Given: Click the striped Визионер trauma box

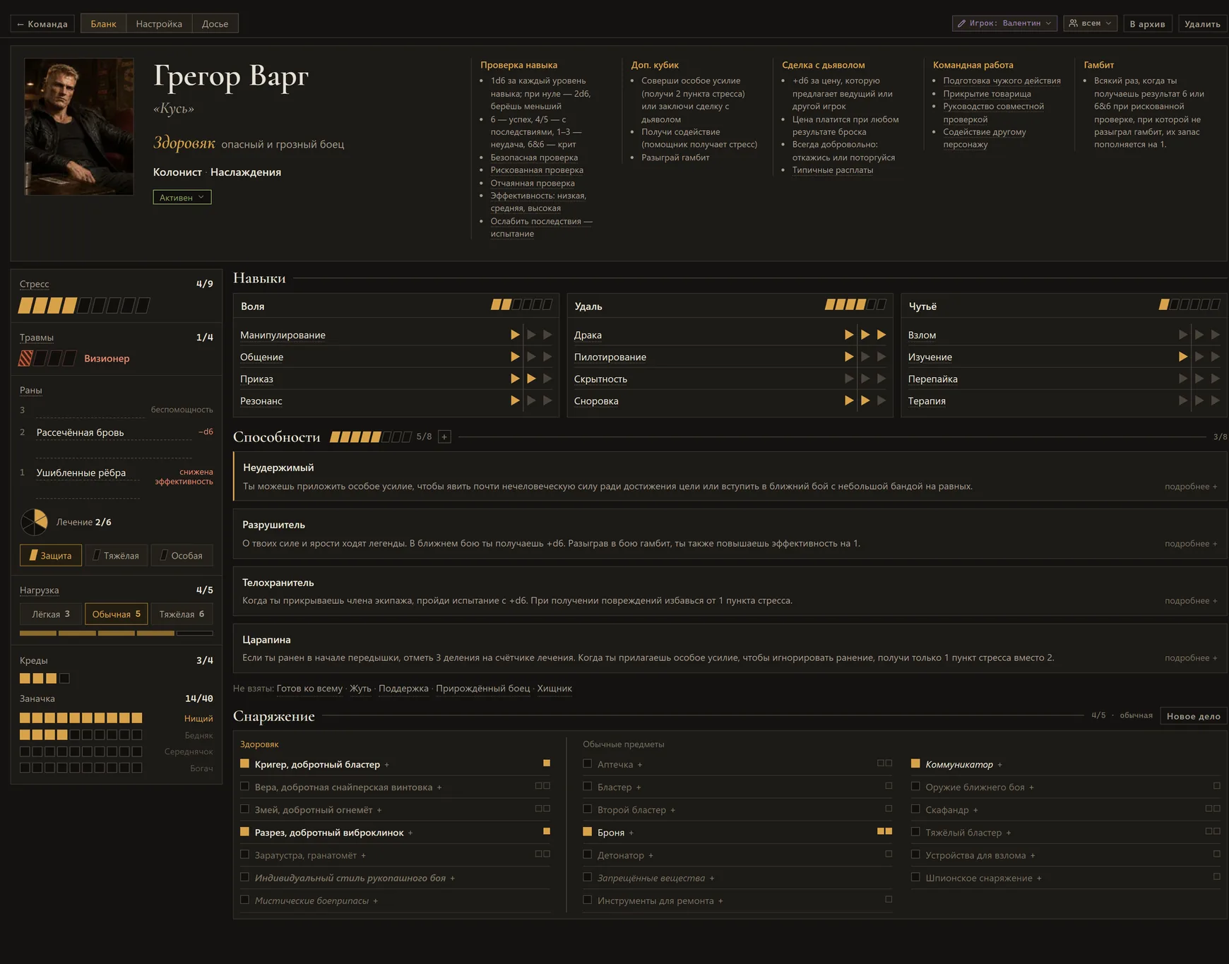Looking at the screenshot, I should [x=25, y=358].
